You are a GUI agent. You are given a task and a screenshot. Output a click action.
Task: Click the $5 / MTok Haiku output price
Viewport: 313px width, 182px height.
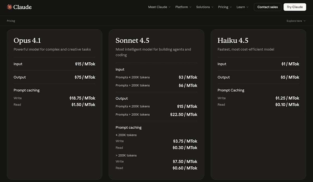290,77
